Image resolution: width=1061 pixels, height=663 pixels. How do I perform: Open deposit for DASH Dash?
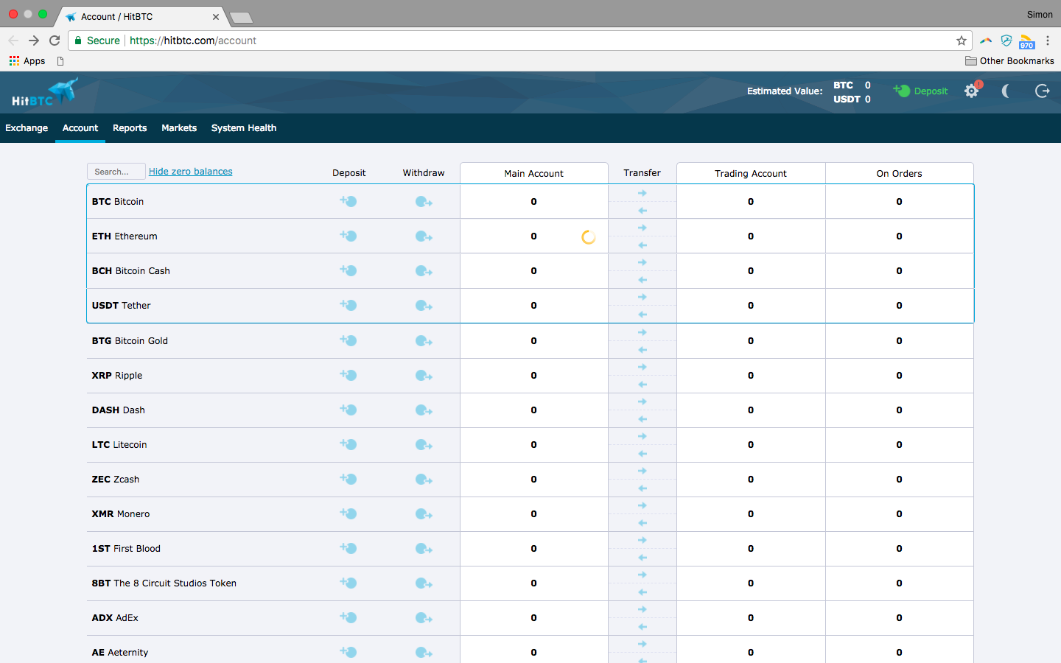click(349, 410)
